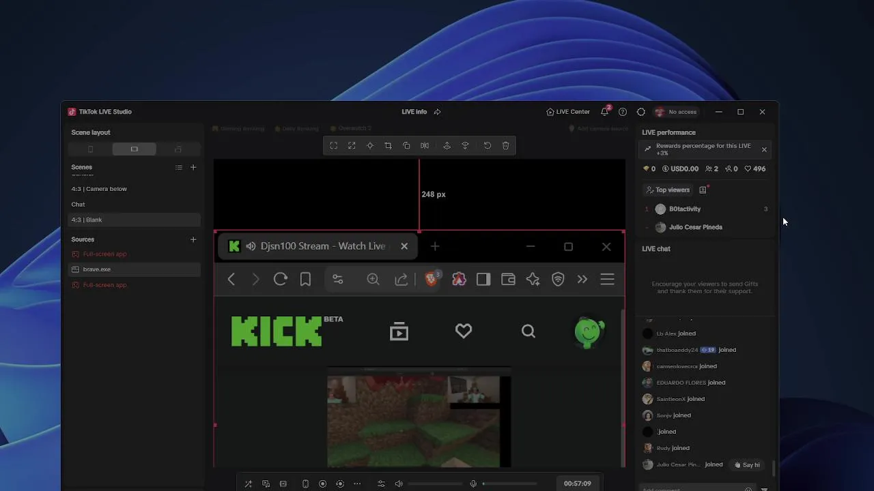874x491 pixels.
Task: Click the rotate/undo icon in source toolbar
Action: coord(488,145)
